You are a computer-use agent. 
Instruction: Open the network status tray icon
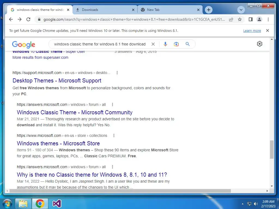pyautogui.click(x=249, y=204)
